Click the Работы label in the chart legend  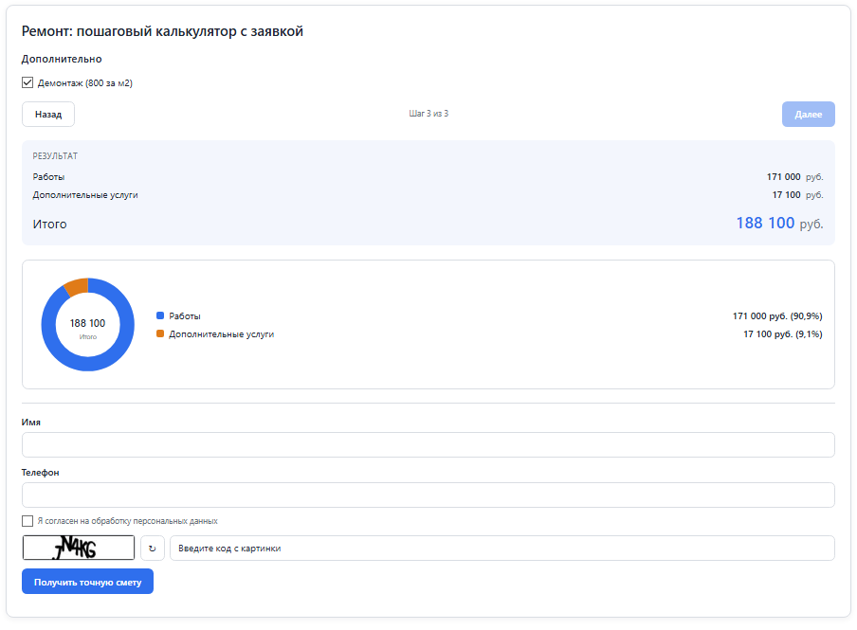tap(185, 315)
